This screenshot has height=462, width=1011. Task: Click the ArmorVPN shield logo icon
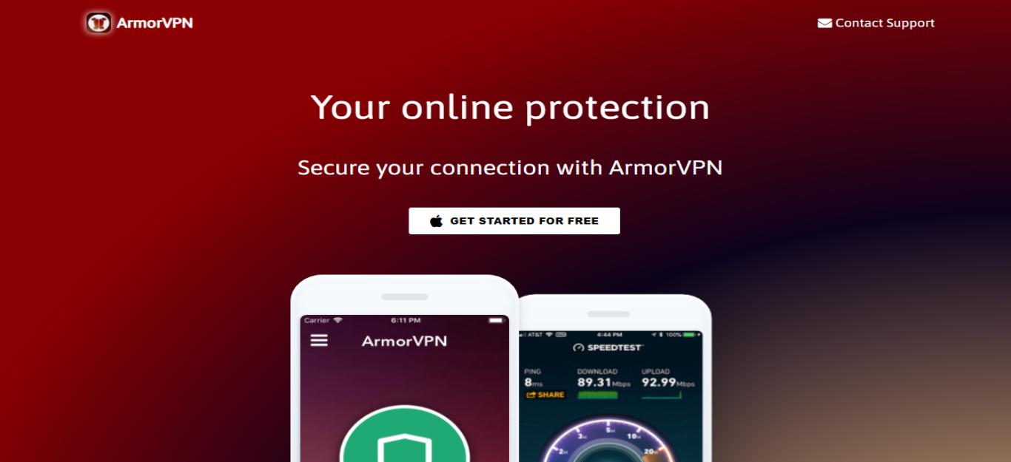[98, 23]
